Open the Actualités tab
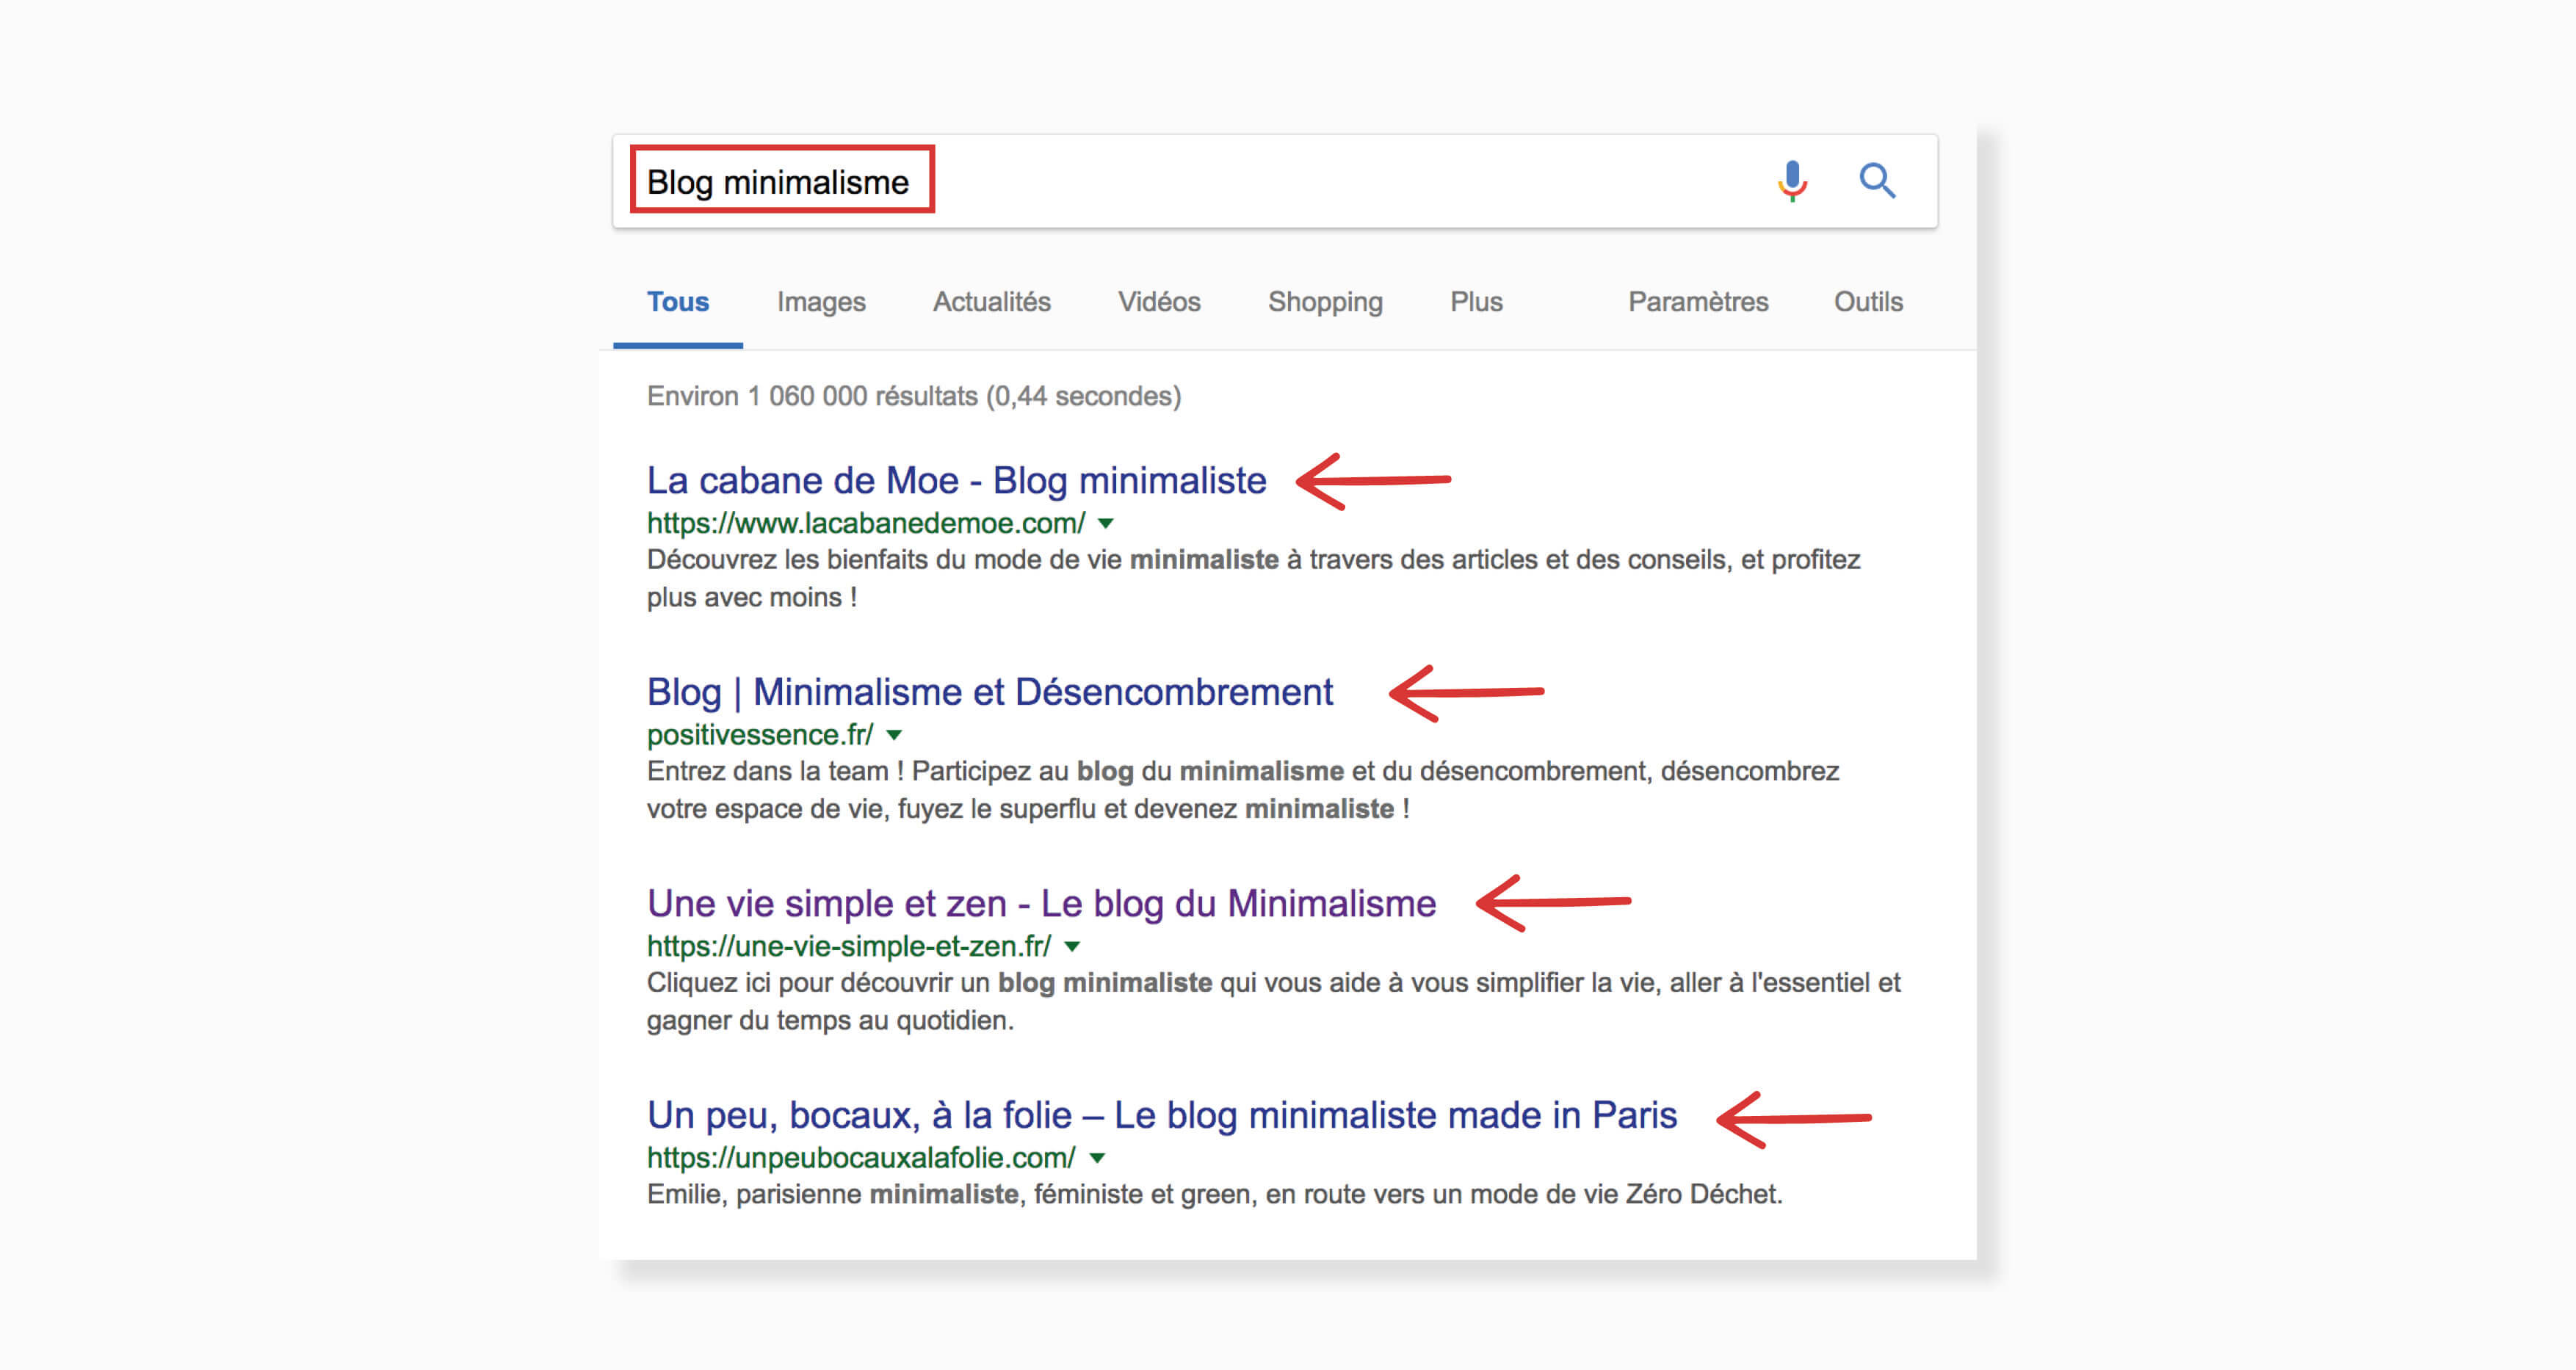The image size is (2576, 1370). click(991, 302)
